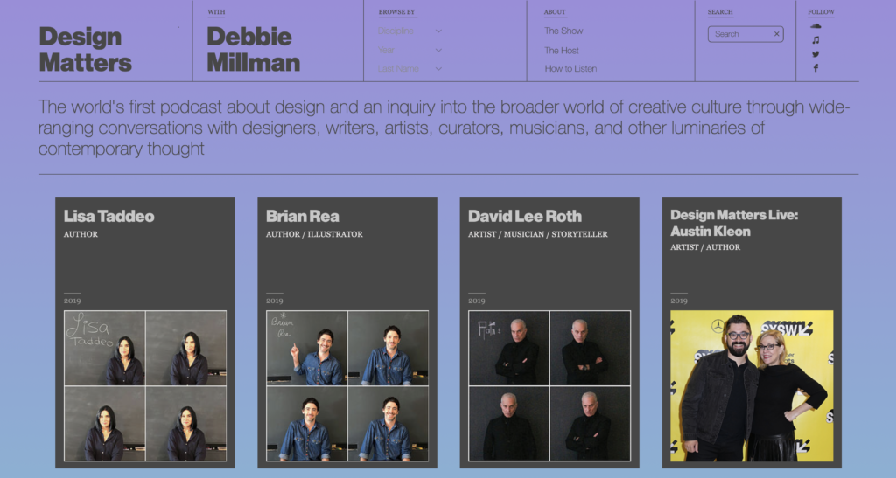View the Austin Kleon SXSW photo
Screen dimensions: 896x478
coord(752,385)
